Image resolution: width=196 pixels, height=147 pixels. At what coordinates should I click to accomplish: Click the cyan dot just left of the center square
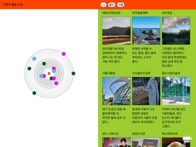click(41, 76)
